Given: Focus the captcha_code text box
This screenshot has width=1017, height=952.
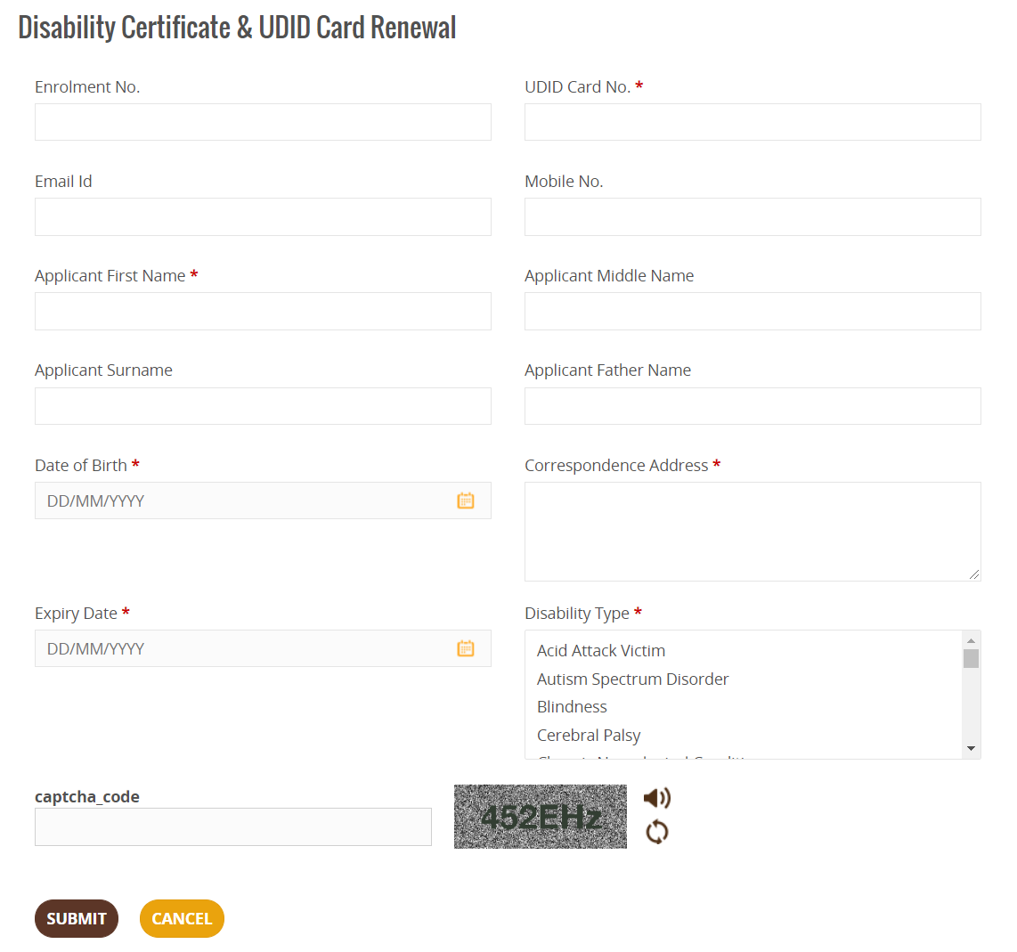Looking at the screenshot, I should click(232, 826).
